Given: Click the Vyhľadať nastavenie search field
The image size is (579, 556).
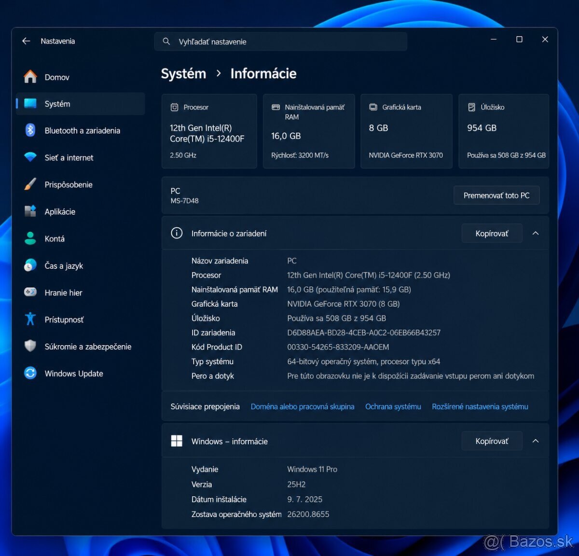Looking at the screenshot, I should (x=281, y=42).
